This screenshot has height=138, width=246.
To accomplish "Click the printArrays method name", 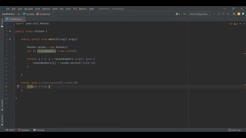I will (46, 83).
